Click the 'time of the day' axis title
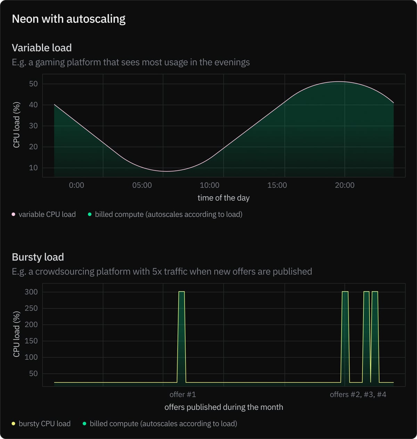The height and width of the screenshot is (439, 417). 223,198
